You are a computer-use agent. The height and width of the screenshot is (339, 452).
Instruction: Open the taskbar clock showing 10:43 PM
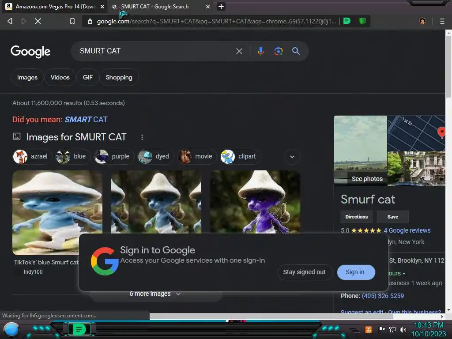click(x=428, y=329)
